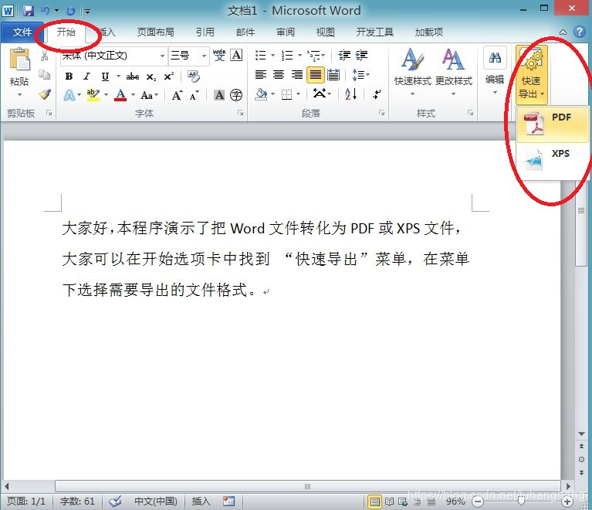Align text right
The width and height of the screenshot is (592, 510).
pyautogui.click(x=297, y=74)
